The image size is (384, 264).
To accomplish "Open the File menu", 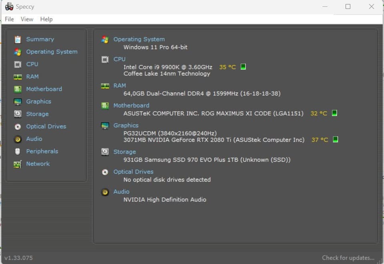I will point(9,19).
